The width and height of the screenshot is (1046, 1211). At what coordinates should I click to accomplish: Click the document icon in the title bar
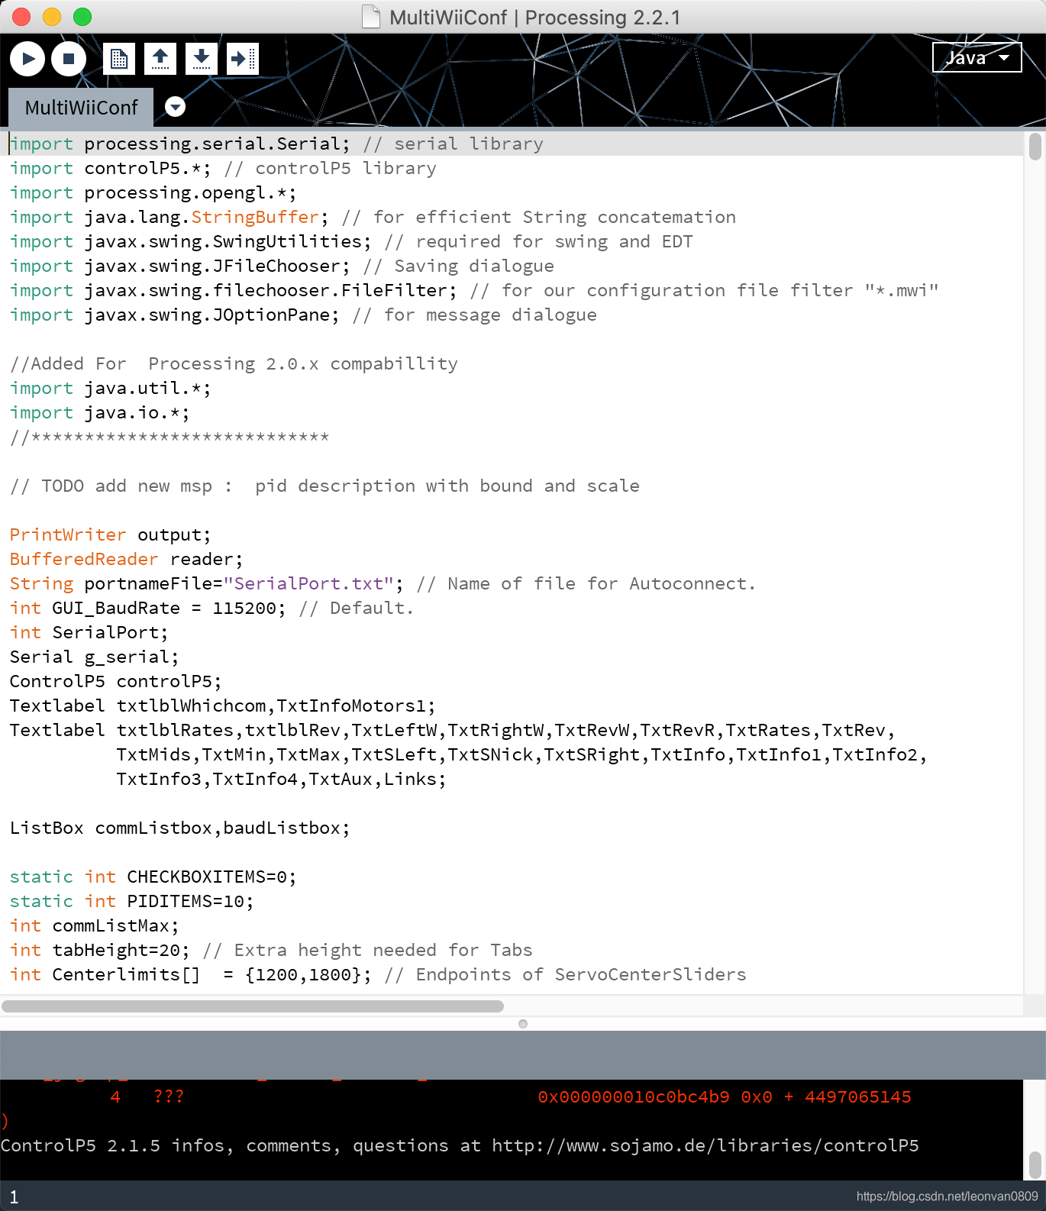(x=371, y=17)
